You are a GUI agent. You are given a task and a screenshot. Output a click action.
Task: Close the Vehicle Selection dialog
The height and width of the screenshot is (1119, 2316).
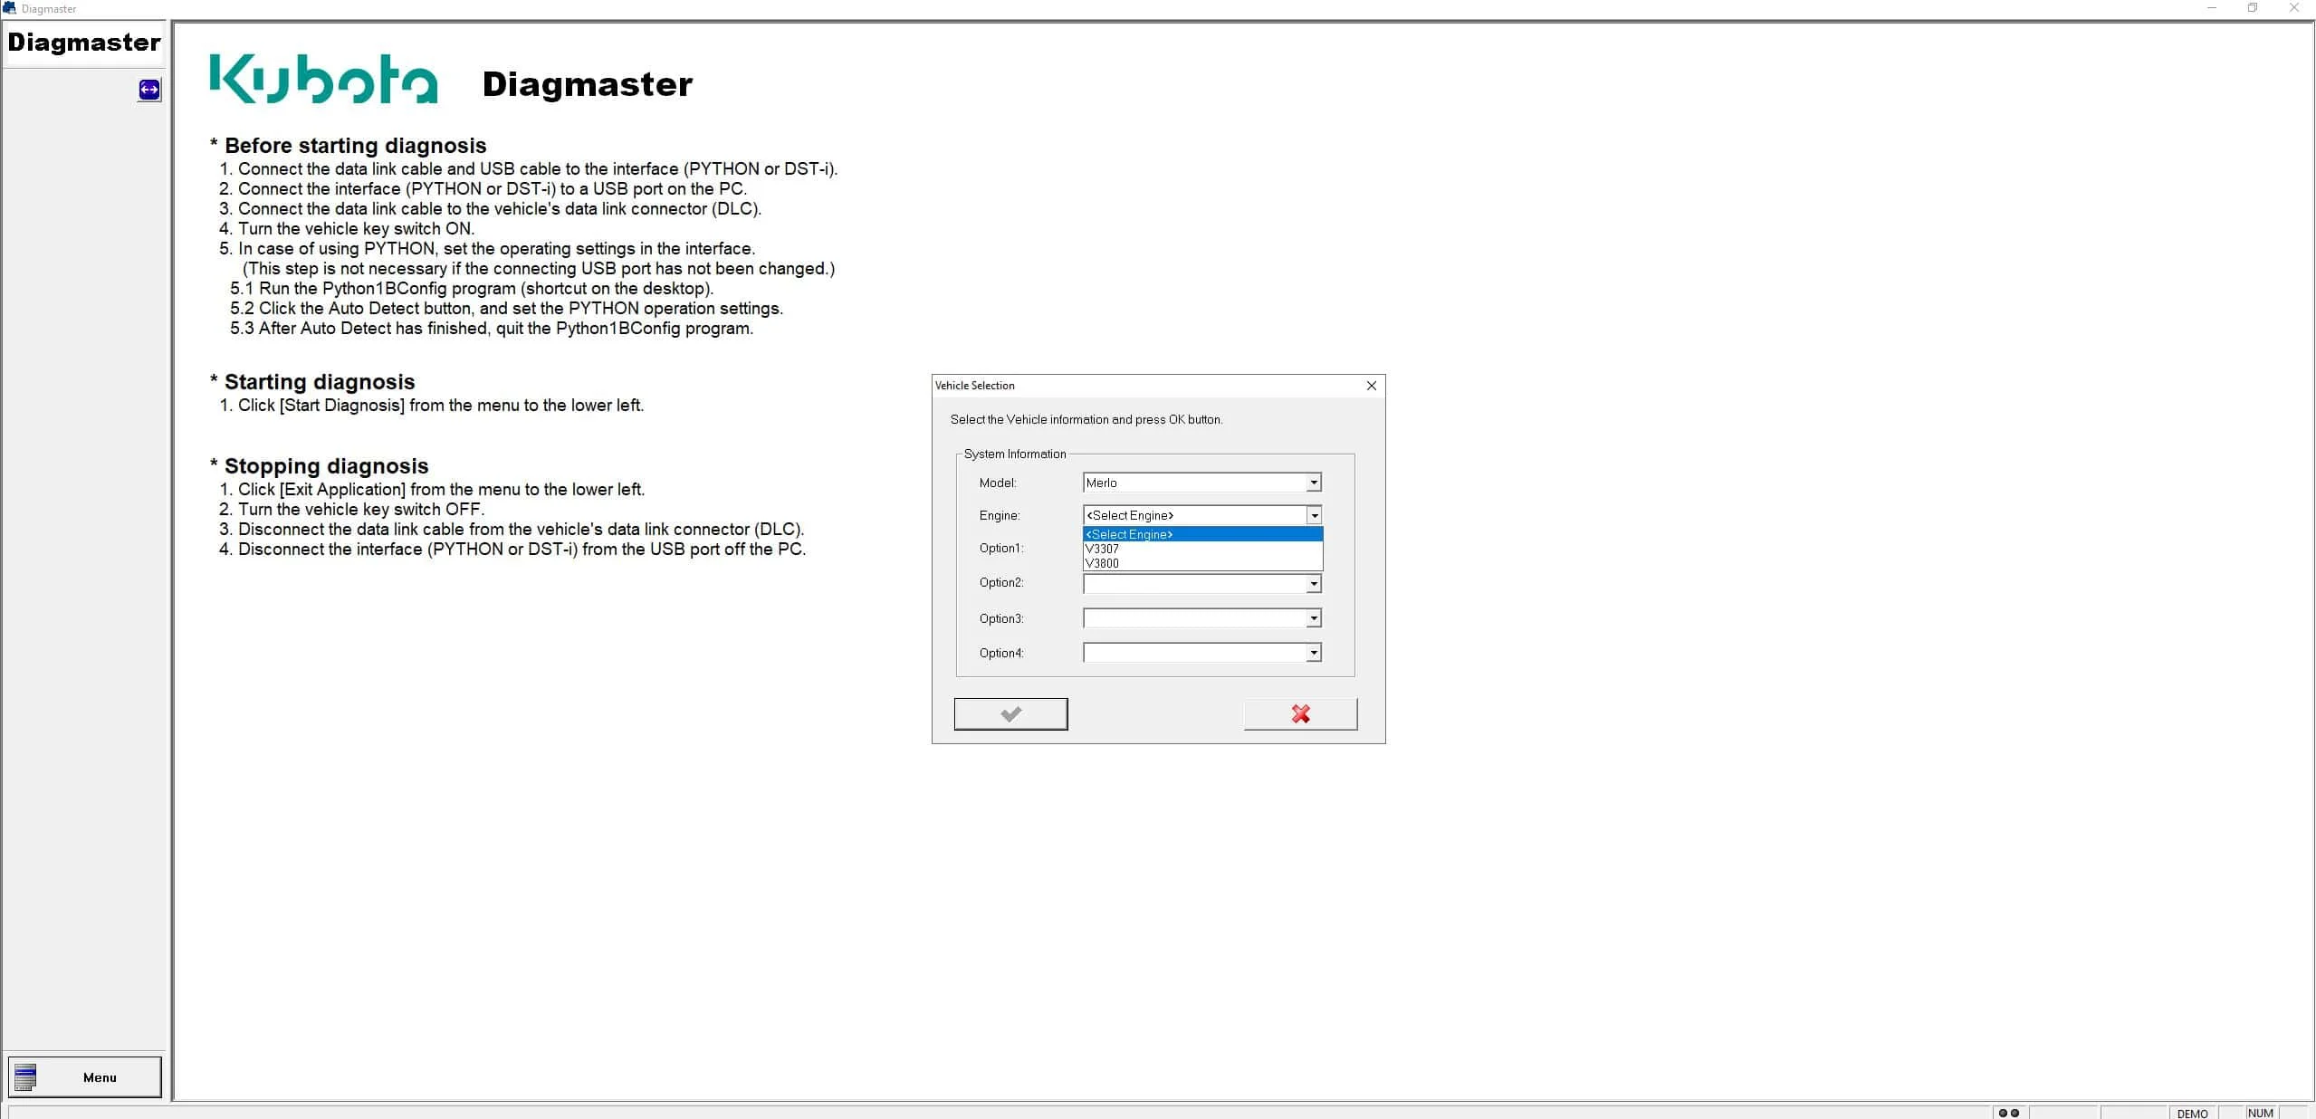(x=1371, y=386)
